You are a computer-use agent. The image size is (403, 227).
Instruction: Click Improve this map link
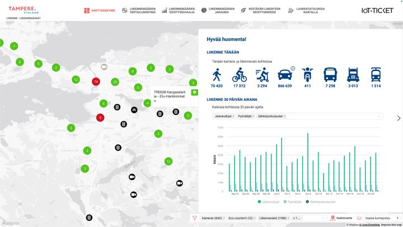[391, 225]
